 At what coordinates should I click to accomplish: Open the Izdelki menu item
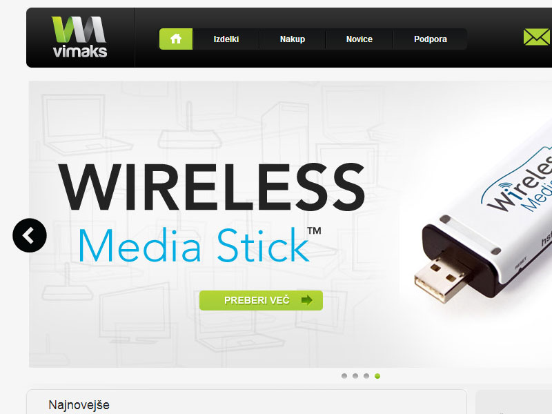pyautogui.click(x=226, y=39)
